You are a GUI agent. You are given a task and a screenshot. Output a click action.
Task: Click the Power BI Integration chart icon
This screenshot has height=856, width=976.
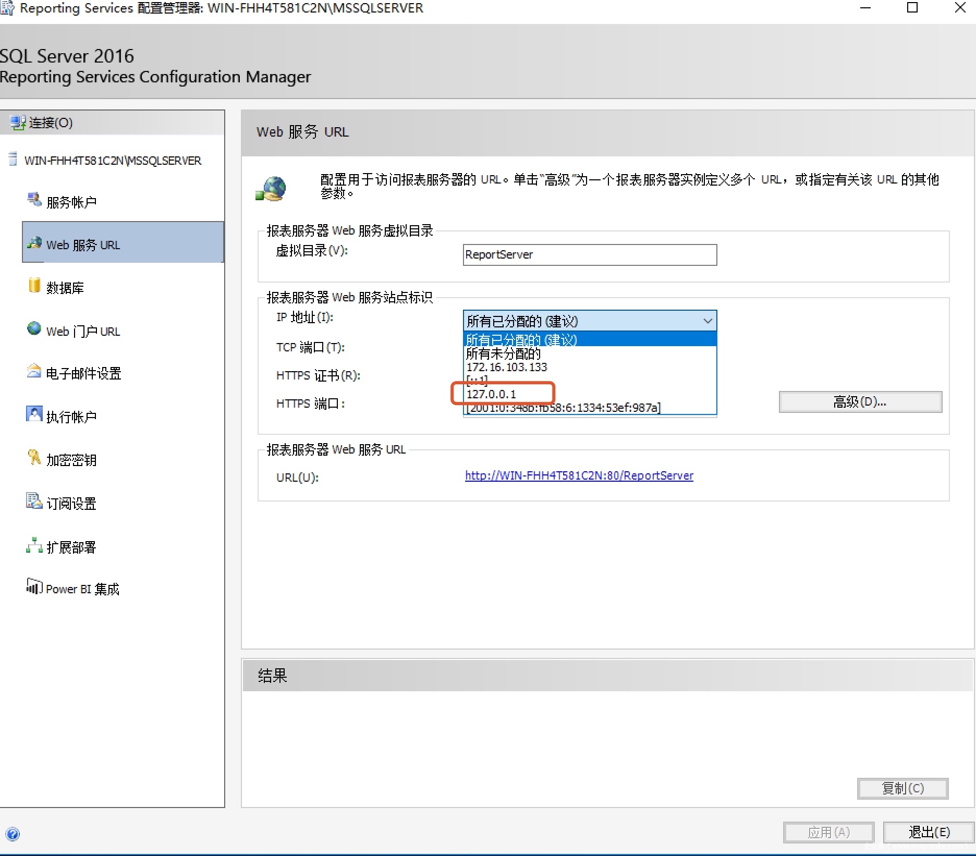pyautogui.click(x=34, y=586)
